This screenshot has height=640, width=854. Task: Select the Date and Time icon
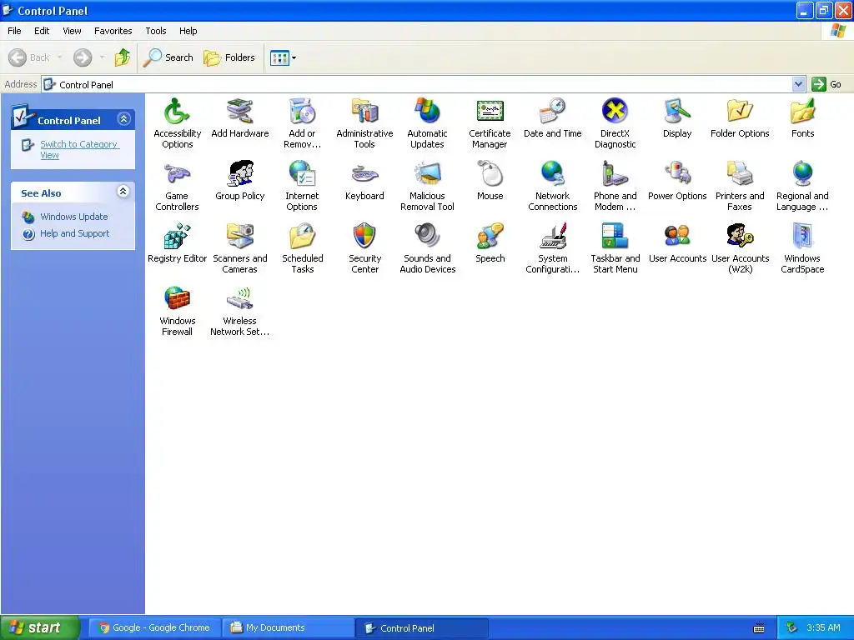point(552,112)
